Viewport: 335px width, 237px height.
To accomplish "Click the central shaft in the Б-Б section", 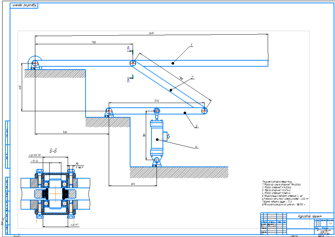I will coord(55,194).
